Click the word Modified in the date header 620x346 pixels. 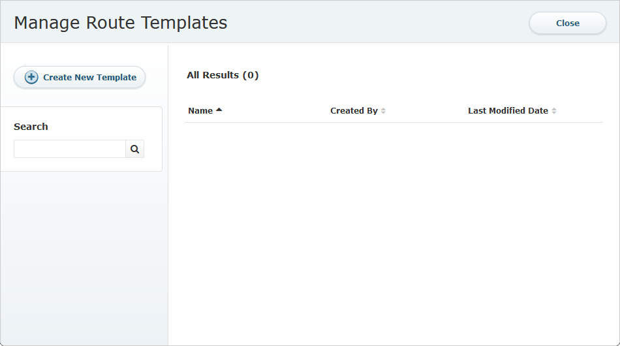coord(507,111)
